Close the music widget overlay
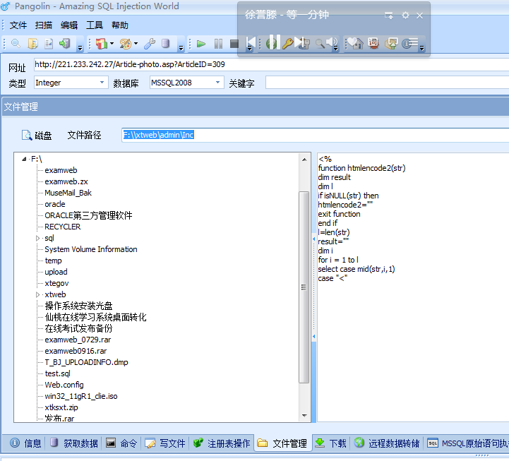Screen dimensions: 509x461 pyautogui.click(x=420, y=16)
